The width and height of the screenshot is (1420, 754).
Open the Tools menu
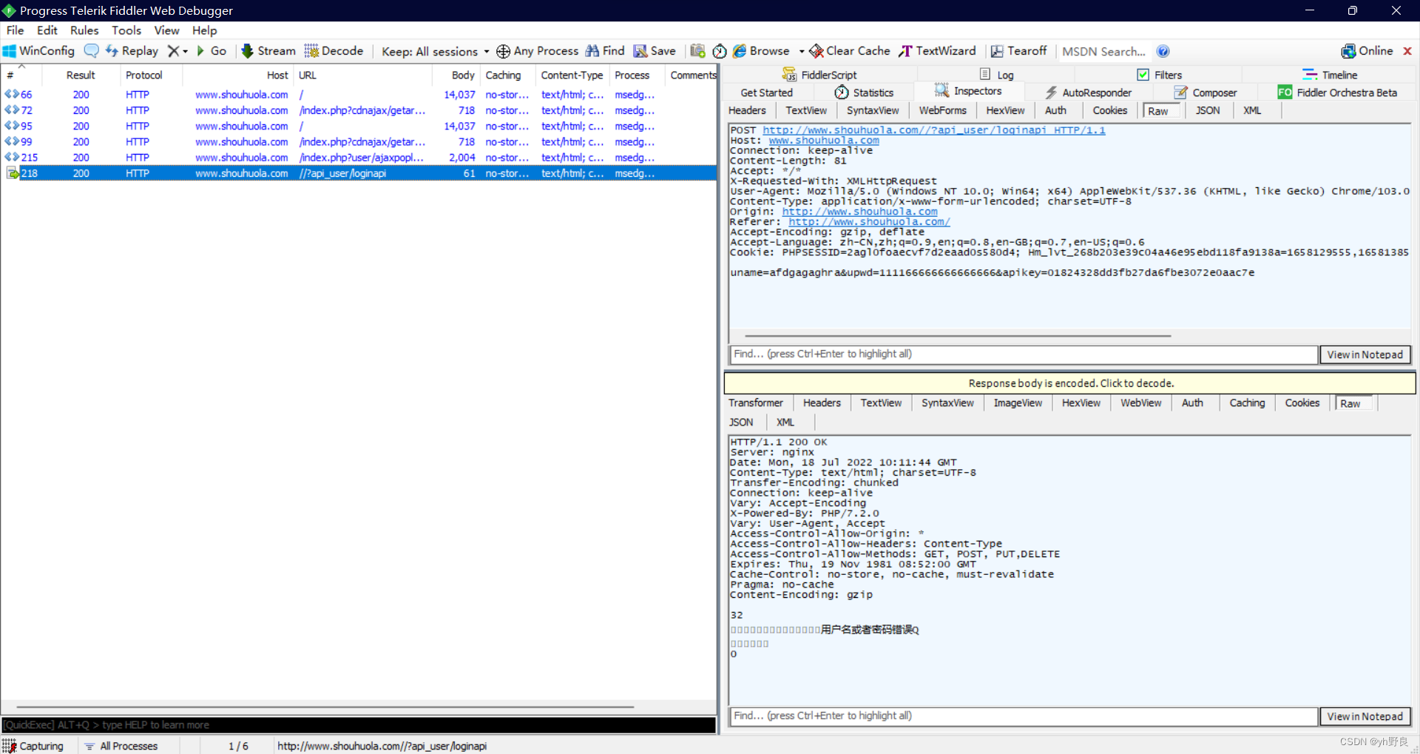tap(126, 30)
